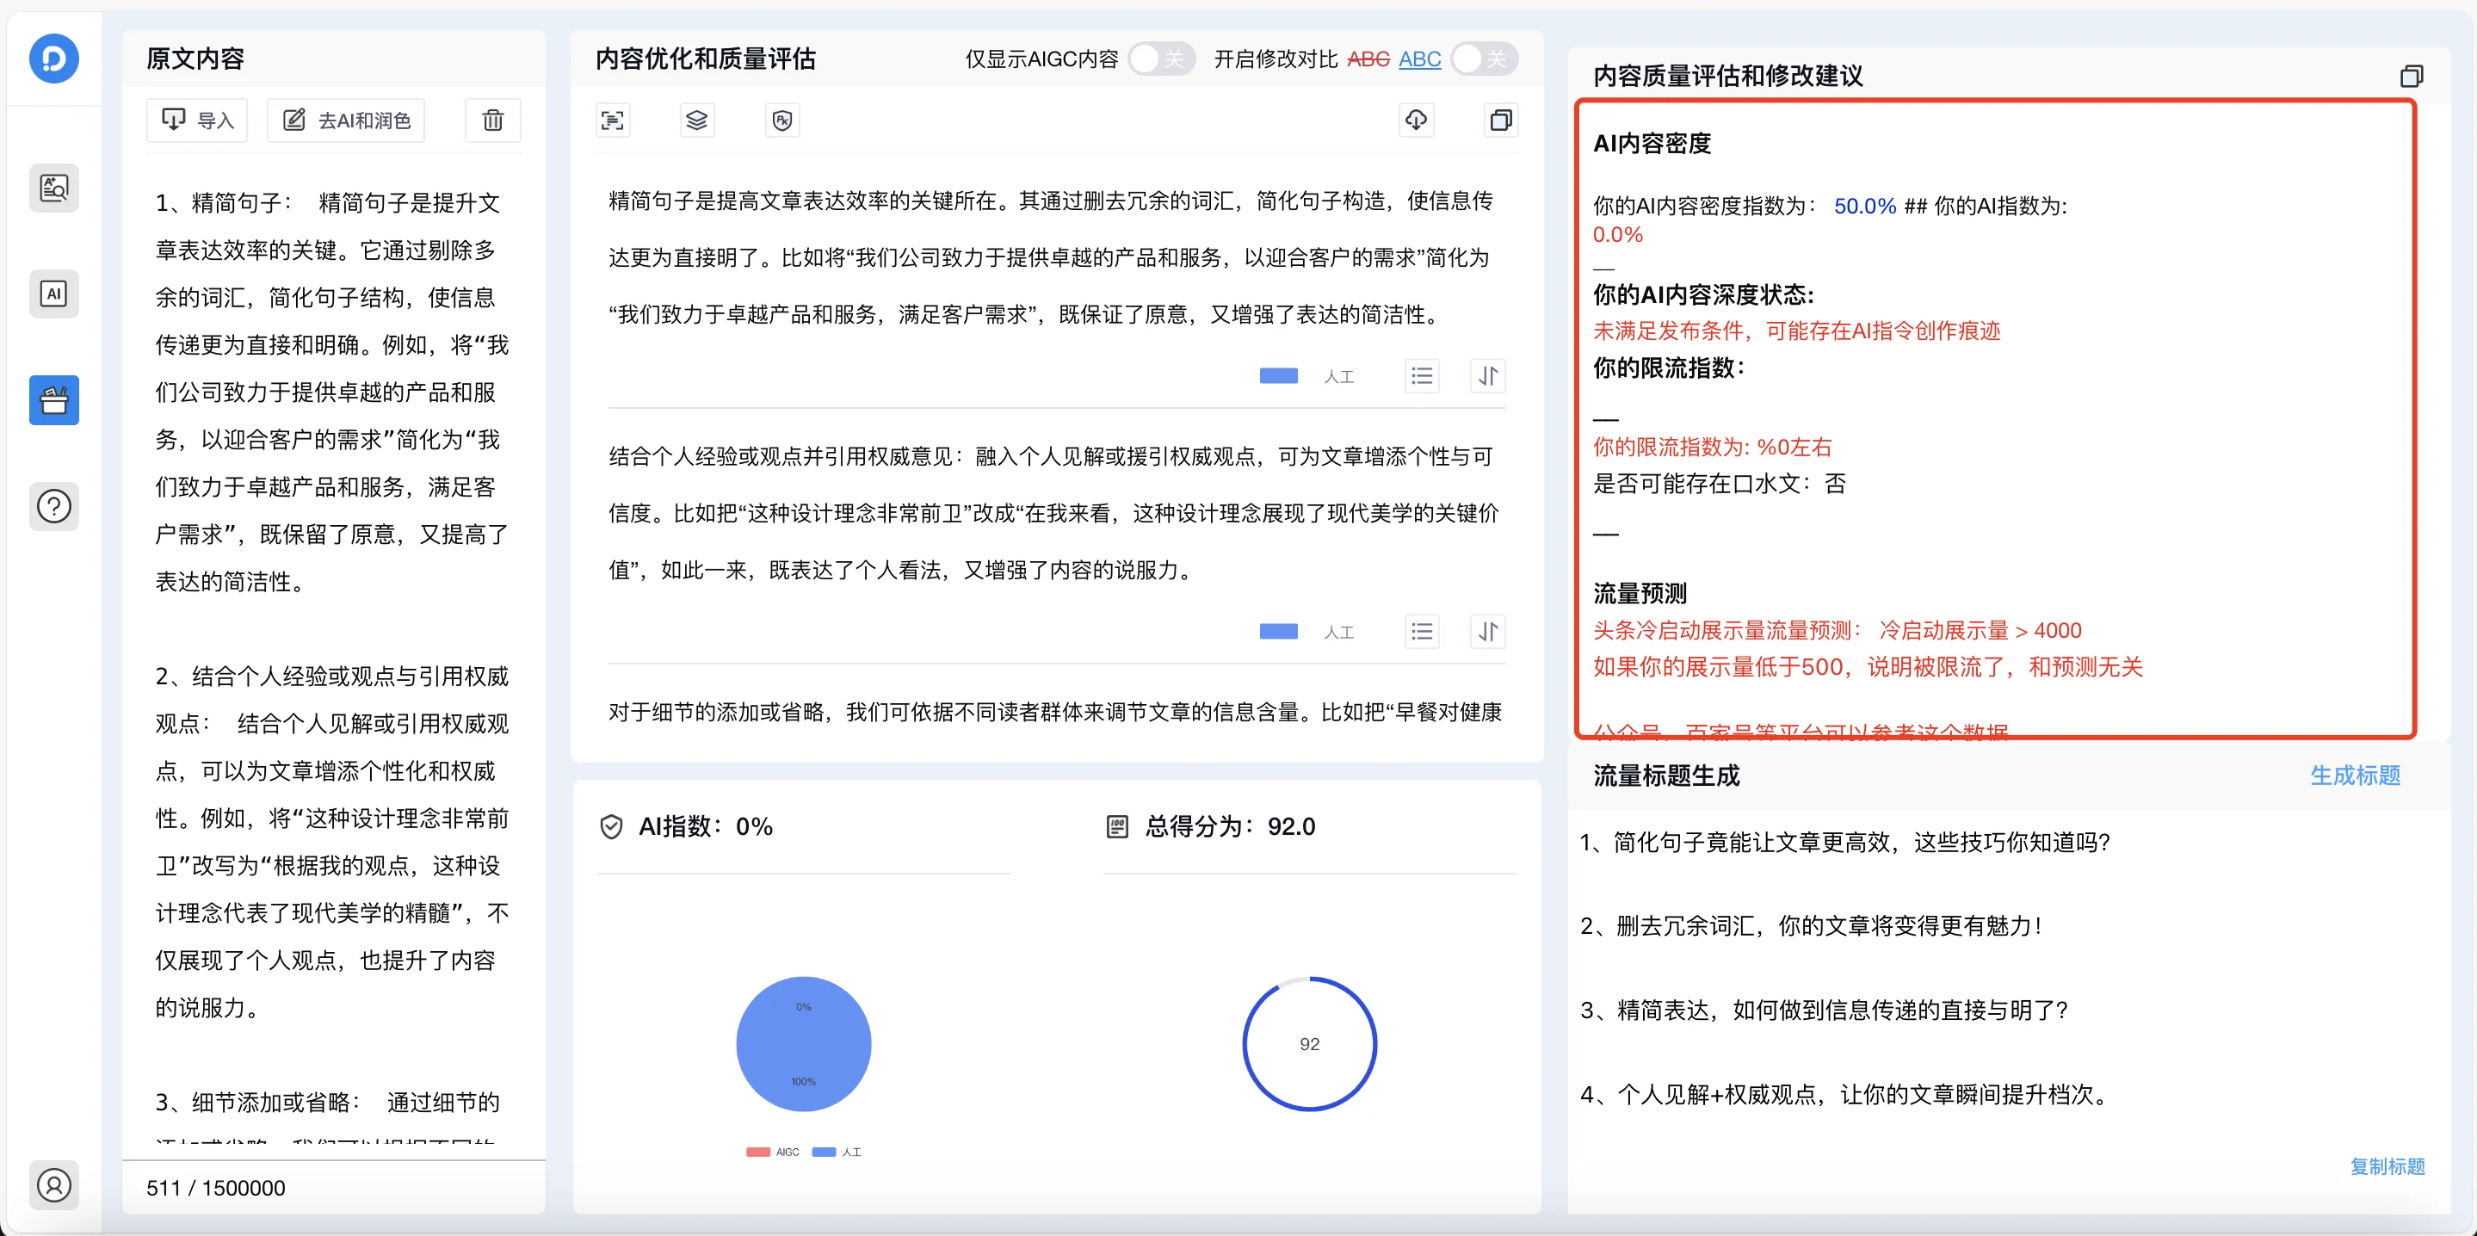Screen dimensions: 2477x1236
Task: Click the blue 人工 swatch under first paragraph
Action: click(x=1279, y=376)
